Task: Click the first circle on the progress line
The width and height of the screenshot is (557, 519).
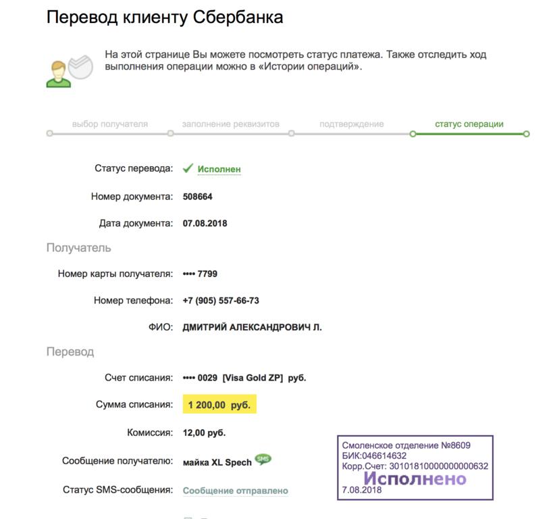Action: coord(50,134)
